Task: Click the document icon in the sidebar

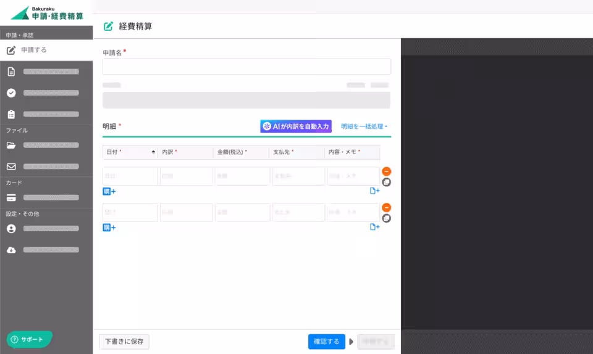Action: pyautogui.click(x=11, y=72)
